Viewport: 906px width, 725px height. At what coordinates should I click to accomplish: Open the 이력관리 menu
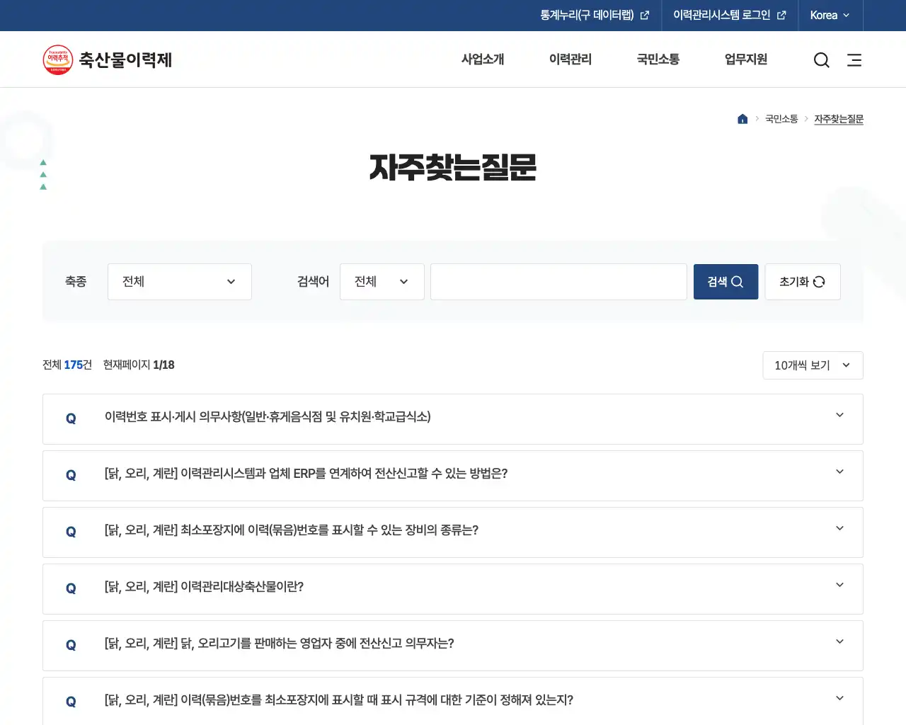tap(570, 59)
